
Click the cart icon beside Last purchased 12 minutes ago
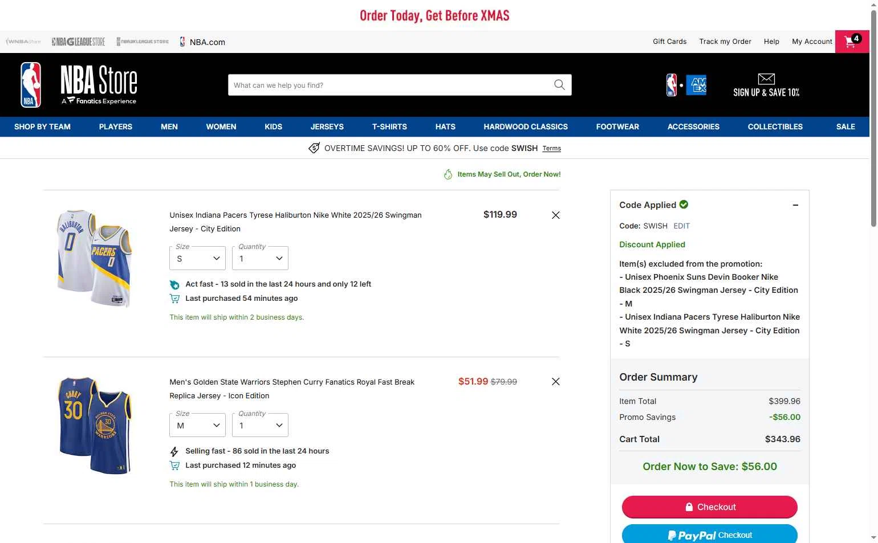(174, 466)
